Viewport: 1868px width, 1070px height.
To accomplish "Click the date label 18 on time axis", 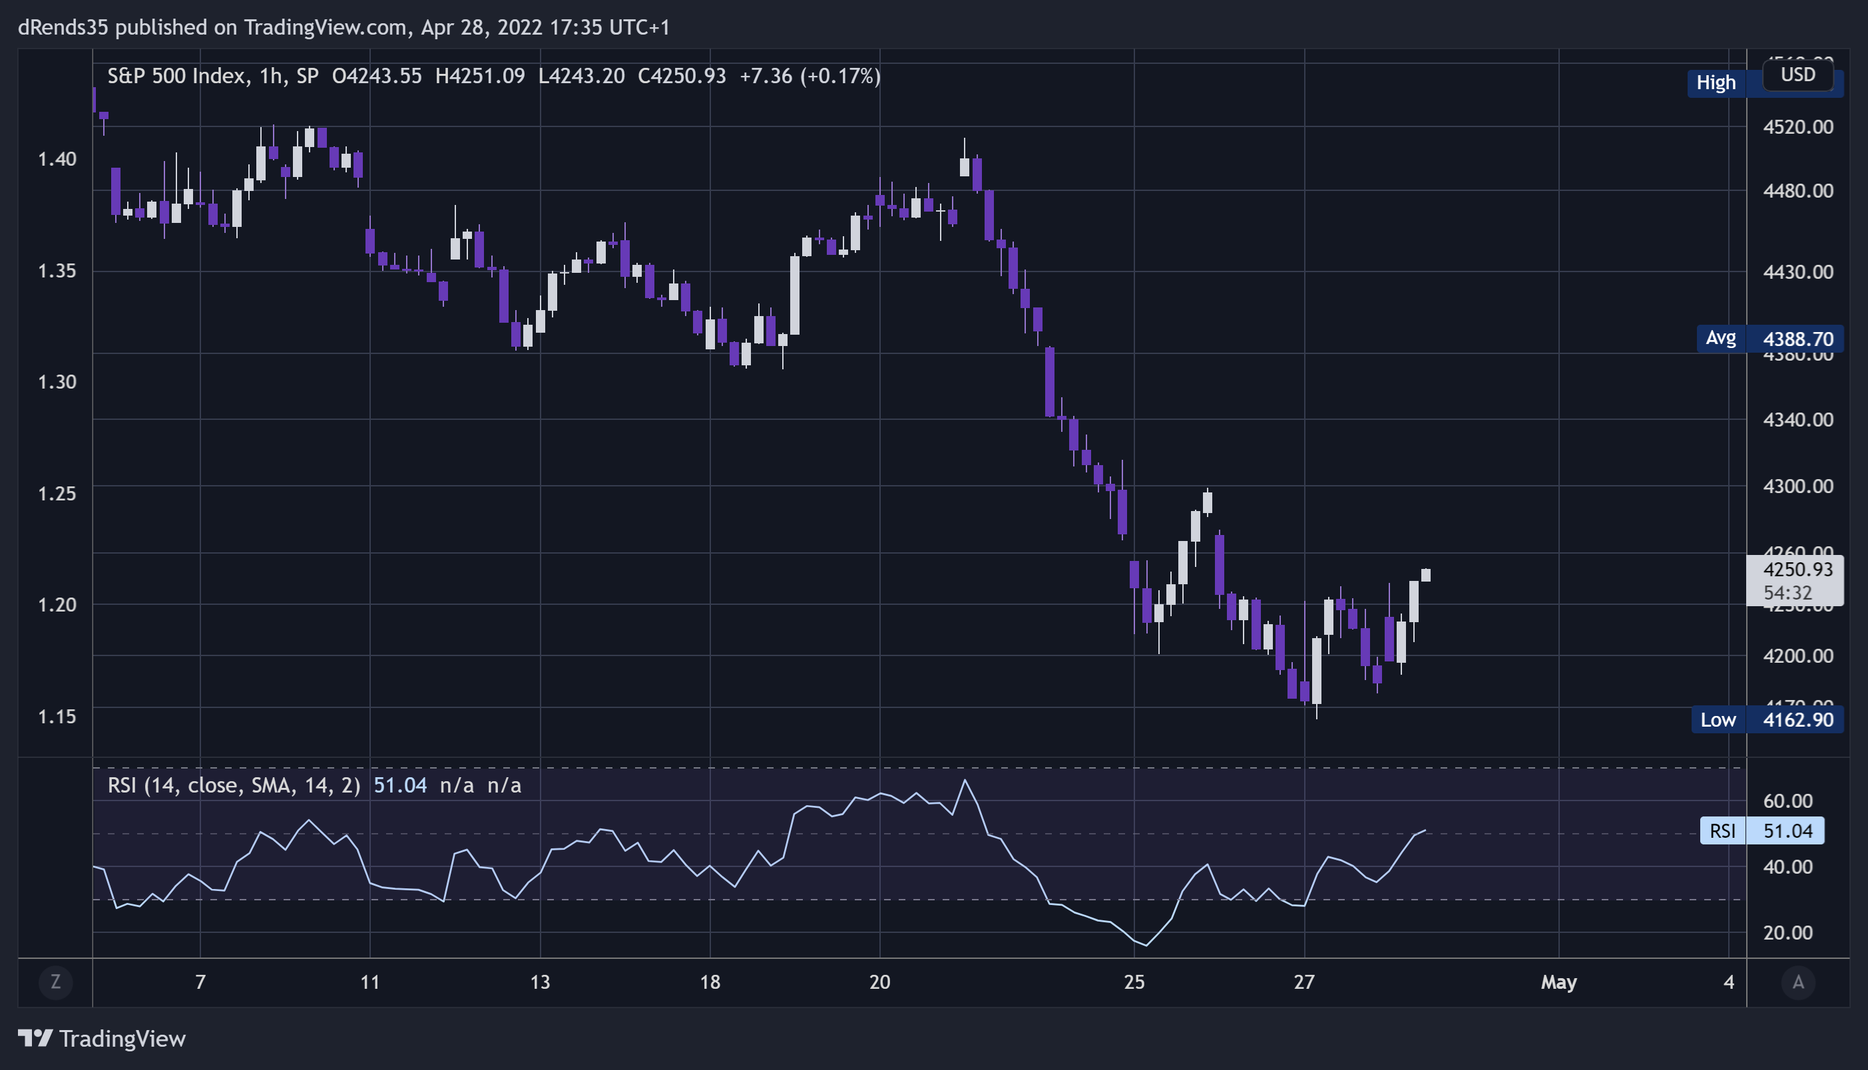I will (x=710, y=983).
